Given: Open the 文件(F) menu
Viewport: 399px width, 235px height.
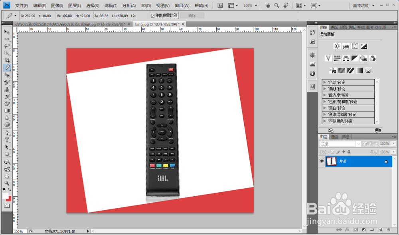Looking at the screenshot, I should pos(22,5).
